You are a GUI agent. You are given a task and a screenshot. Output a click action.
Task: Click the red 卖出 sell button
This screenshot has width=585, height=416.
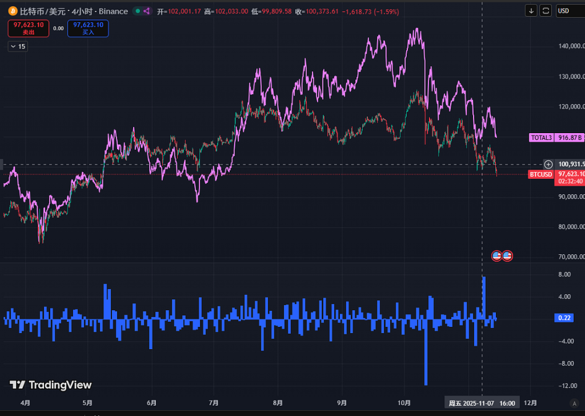point(28,28)
